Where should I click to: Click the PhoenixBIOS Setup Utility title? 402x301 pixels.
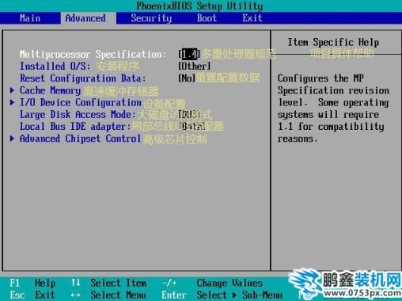click(199, 6)
